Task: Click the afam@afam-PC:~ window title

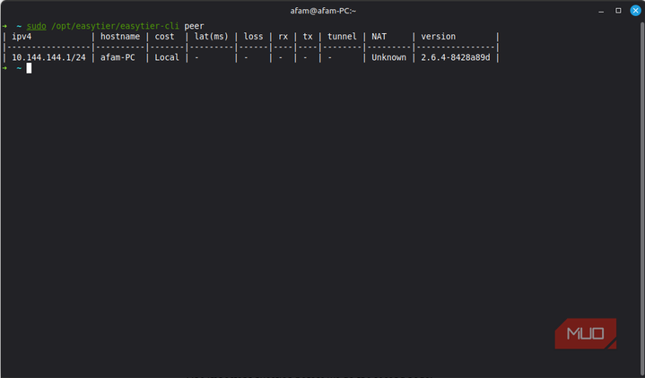Action: tap(323, 11)
